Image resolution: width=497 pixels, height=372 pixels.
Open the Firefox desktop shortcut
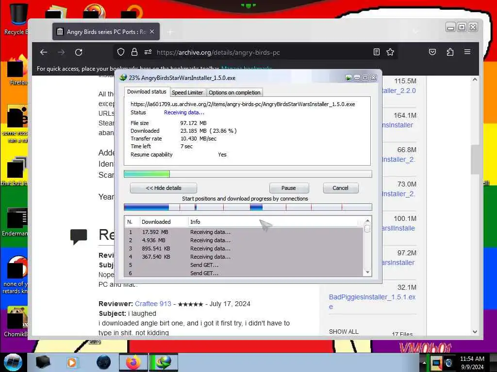18,71
